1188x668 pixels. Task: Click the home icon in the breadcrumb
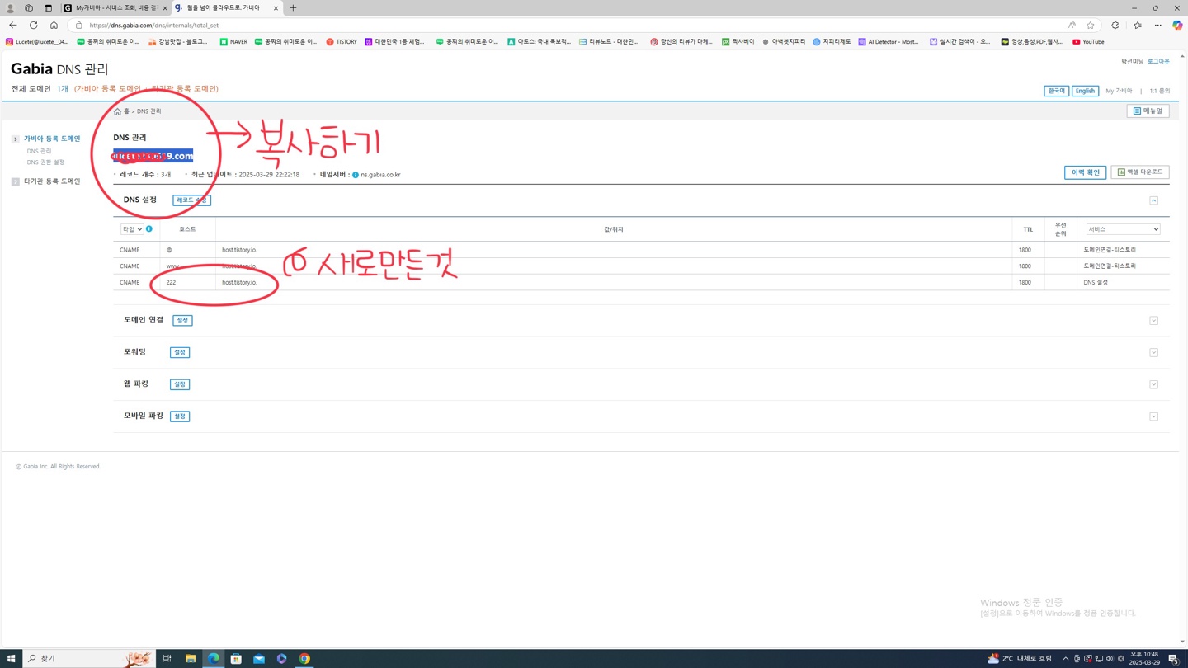point(117,111)
